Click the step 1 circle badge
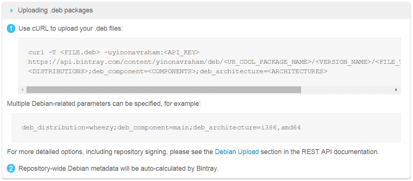413x181 pixels. coord(11,28)
